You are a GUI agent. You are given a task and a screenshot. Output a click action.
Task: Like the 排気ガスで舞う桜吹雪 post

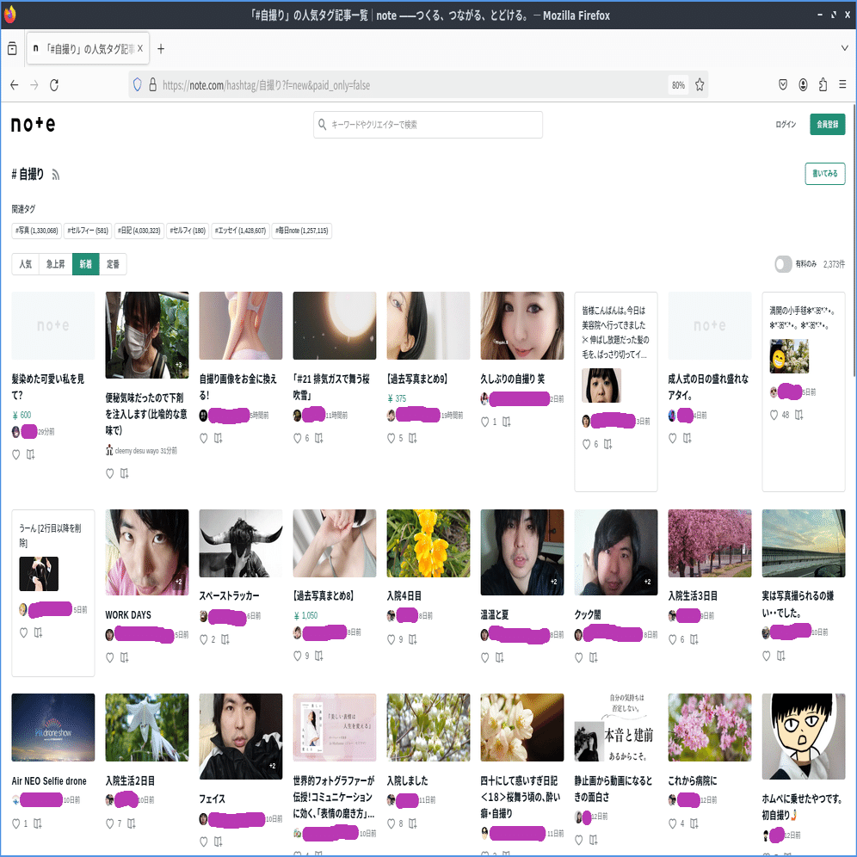click(x=298, y=438)
